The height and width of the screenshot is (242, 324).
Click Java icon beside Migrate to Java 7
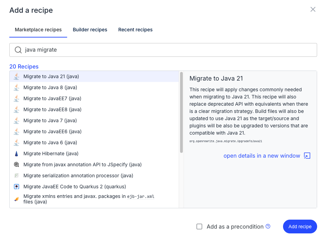pyautogui.click(x=17, y=120)
